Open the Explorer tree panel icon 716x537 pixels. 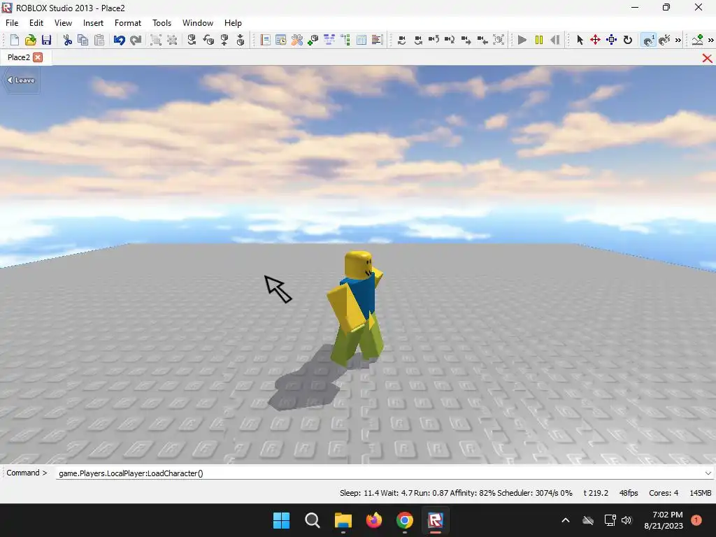(x=345, y=40)
